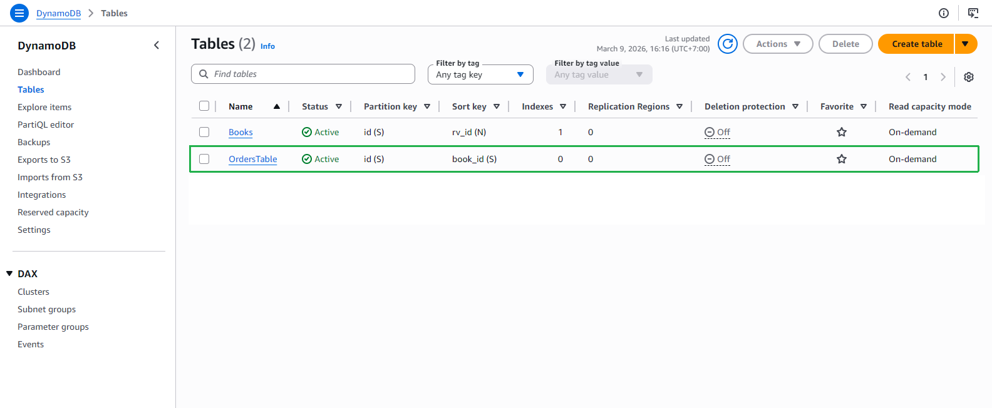Viewport: 992px width, 408px height.
Task: Open the info panel icon in top bar
Action: tap(944, 13)
